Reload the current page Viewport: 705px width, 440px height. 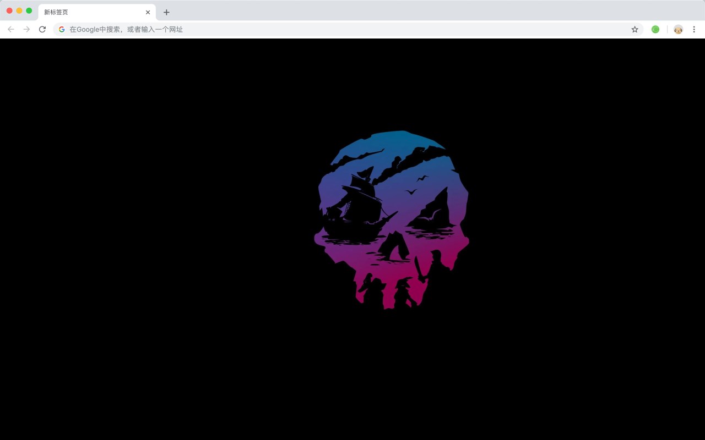42,29
